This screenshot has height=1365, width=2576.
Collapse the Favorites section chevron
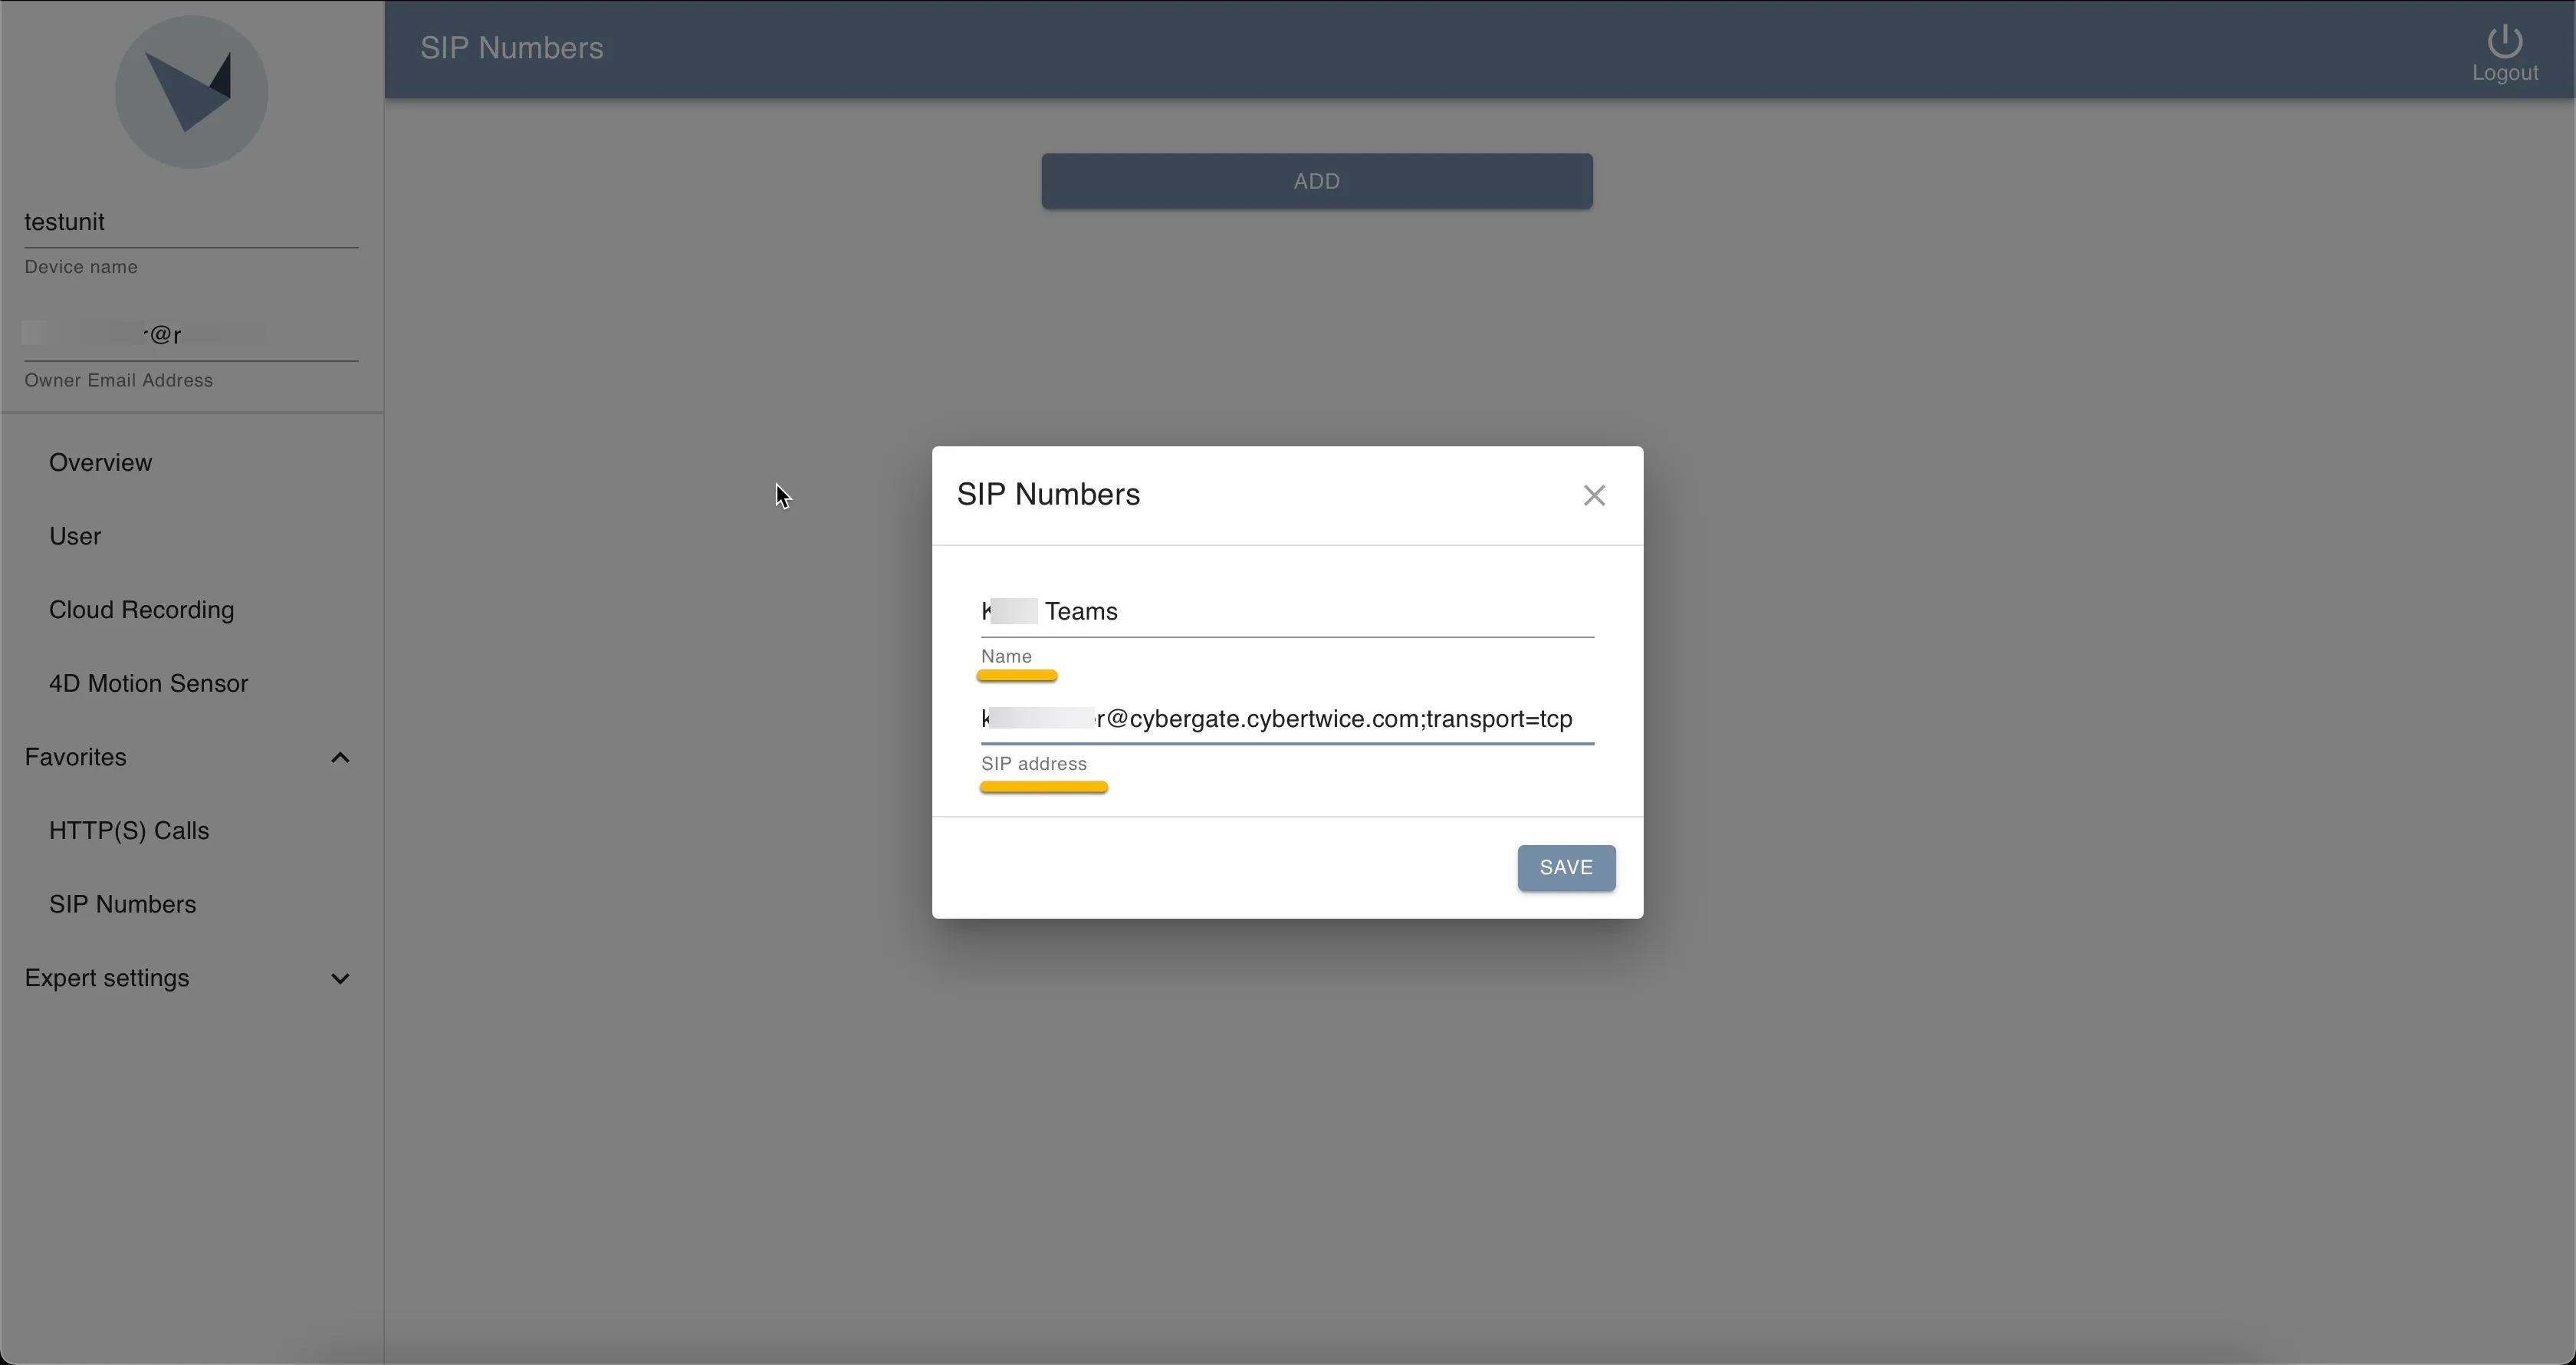tap(340, 757)
